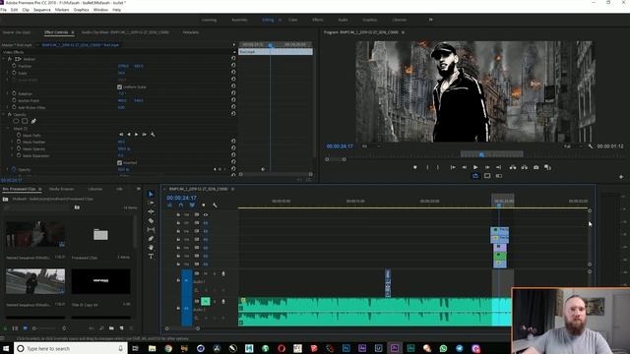Select the Track Select Forward tool
The width and height of the screenshot is (630, 354).
click(151, 203)
